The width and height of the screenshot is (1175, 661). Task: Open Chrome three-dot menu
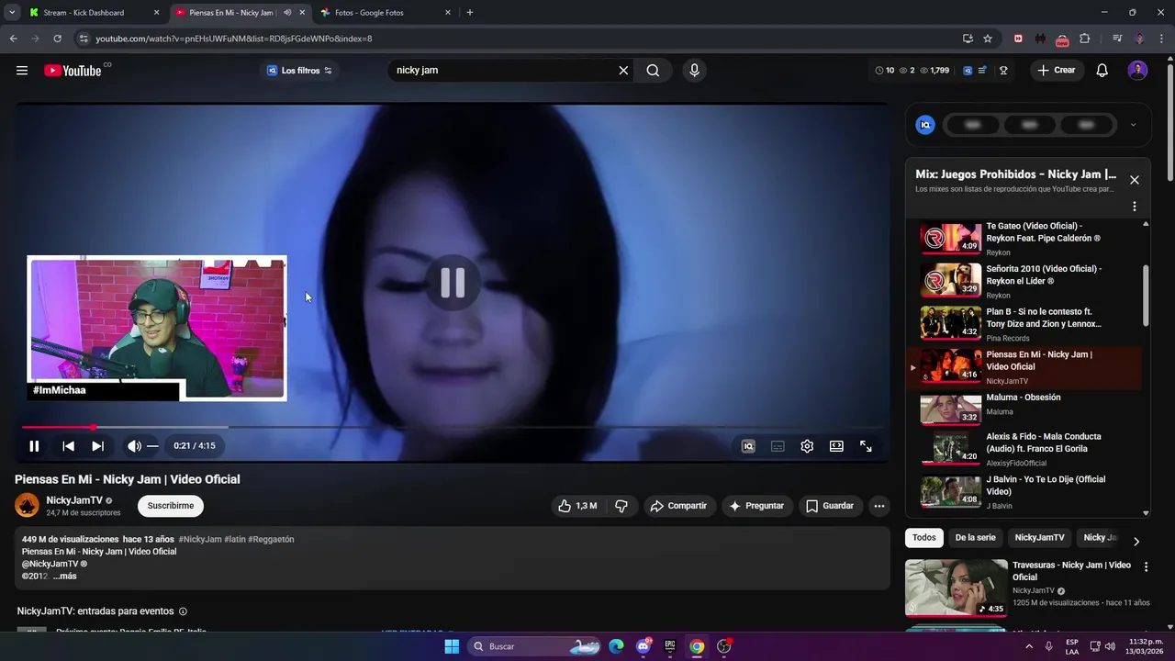pos(1161,39)
